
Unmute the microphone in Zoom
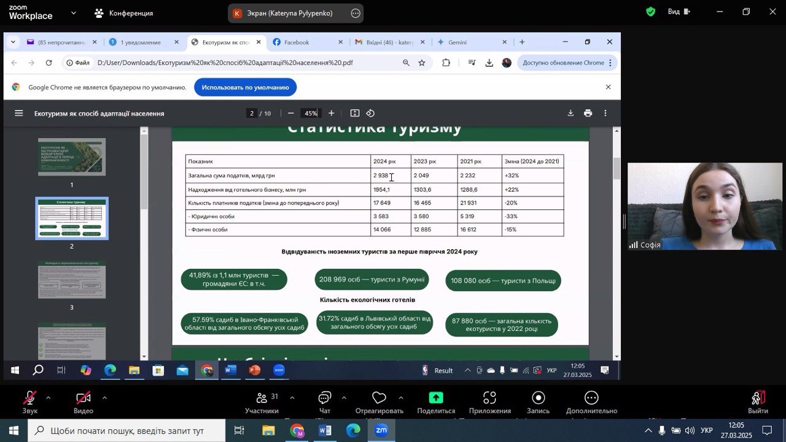tap(29, 398)
